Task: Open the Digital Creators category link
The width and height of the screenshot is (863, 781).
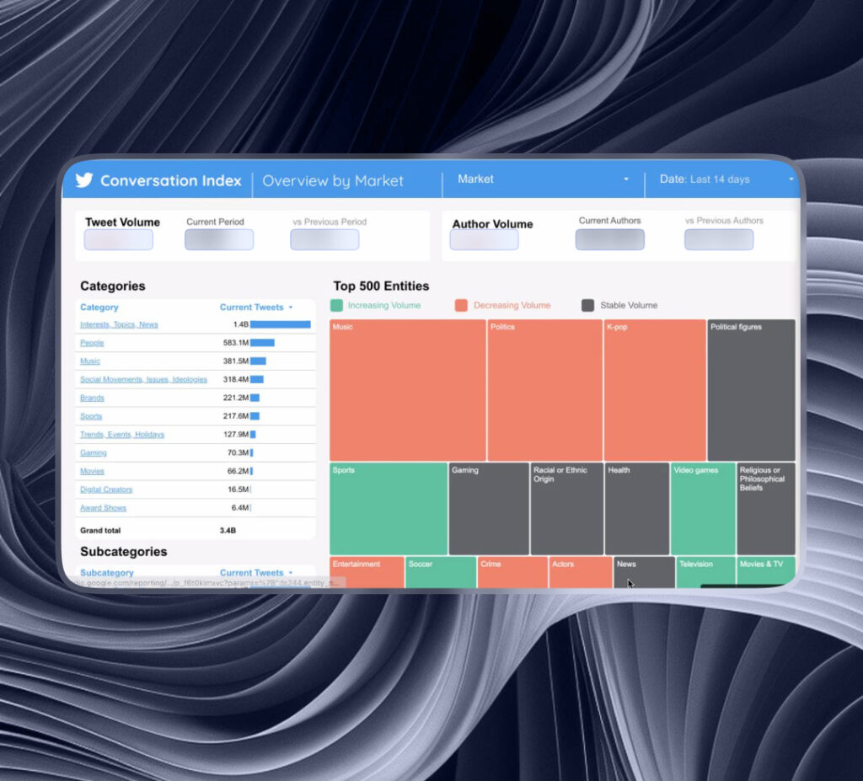Action: (x=106, y=489)
